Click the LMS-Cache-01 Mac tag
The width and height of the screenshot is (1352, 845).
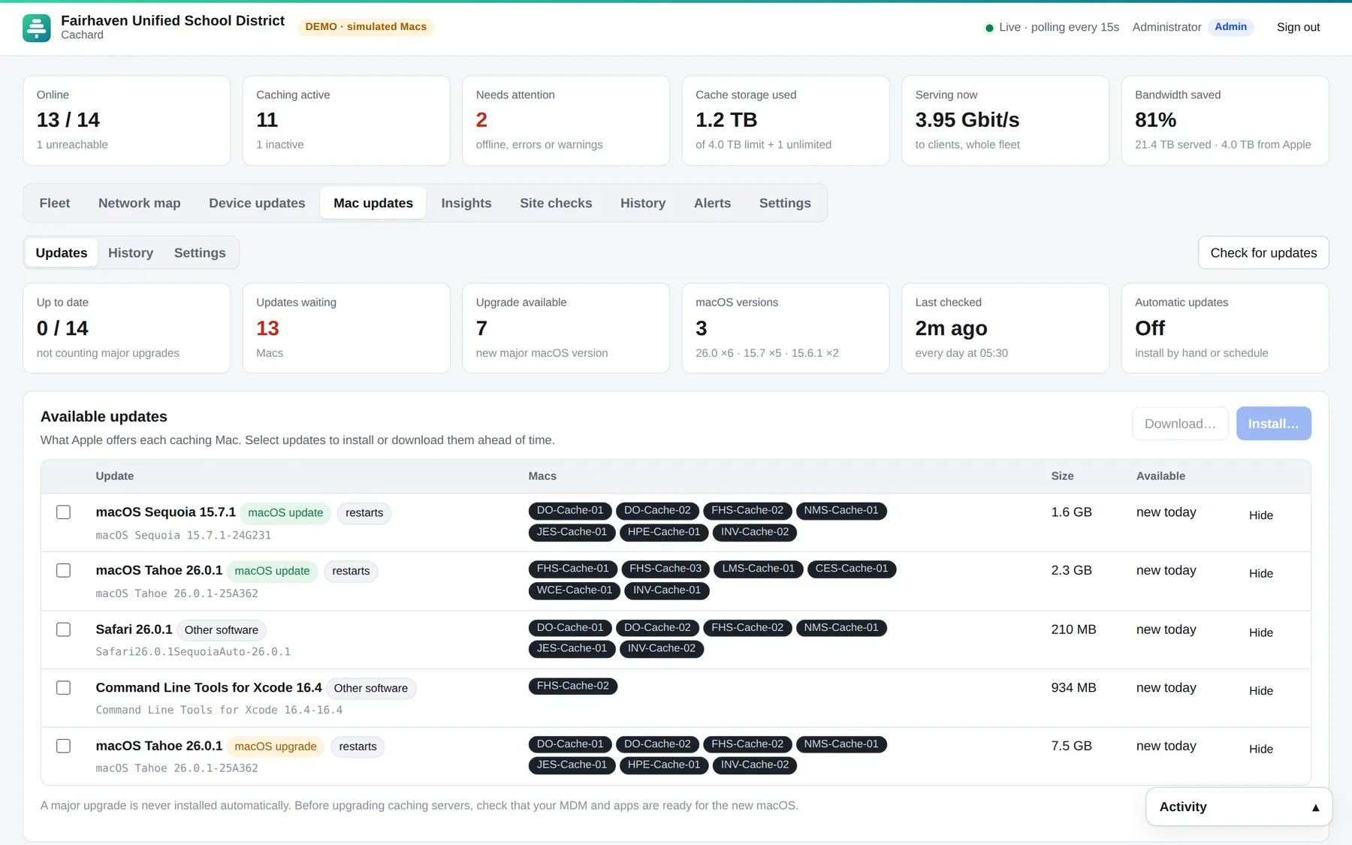(758, 569)
